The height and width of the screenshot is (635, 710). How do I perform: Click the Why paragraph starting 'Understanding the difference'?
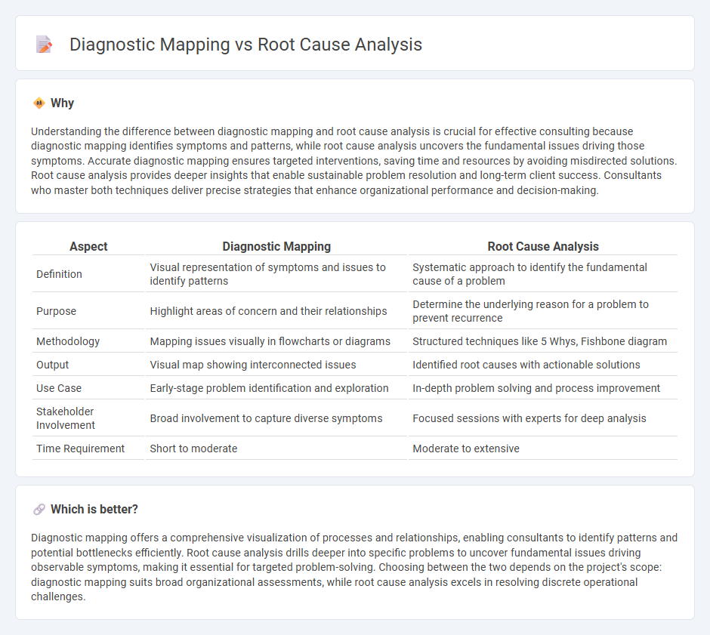(354, 161)
